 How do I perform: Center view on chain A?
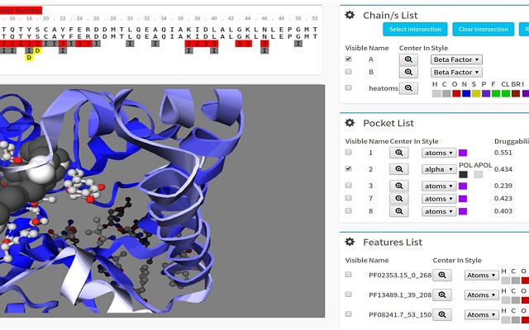pyautogui.click(x=408, y=59)
